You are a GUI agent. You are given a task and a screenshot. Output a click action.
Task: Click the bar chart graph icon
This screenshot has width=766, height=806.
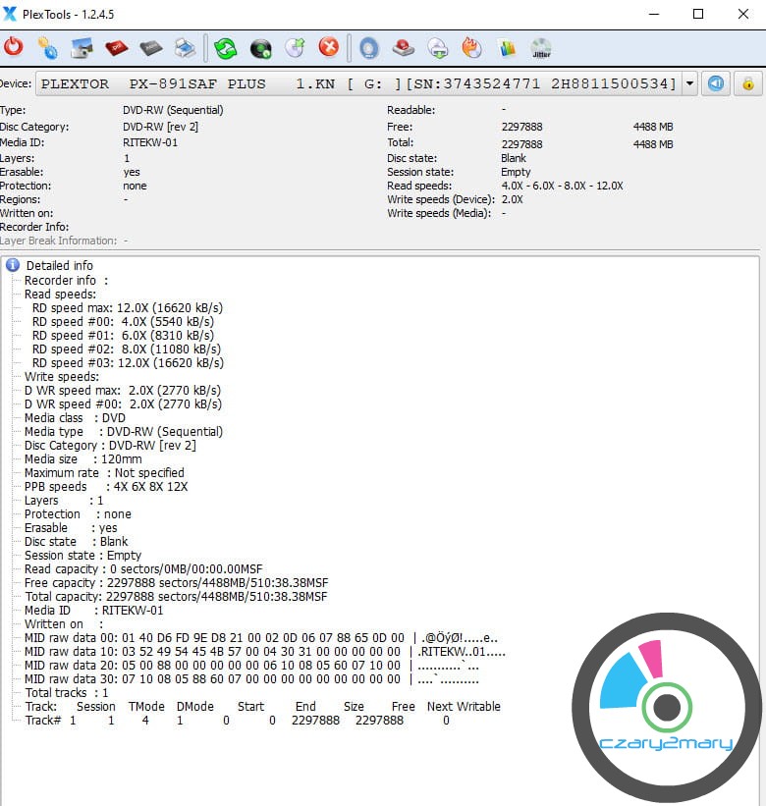[x=507, y=47]
